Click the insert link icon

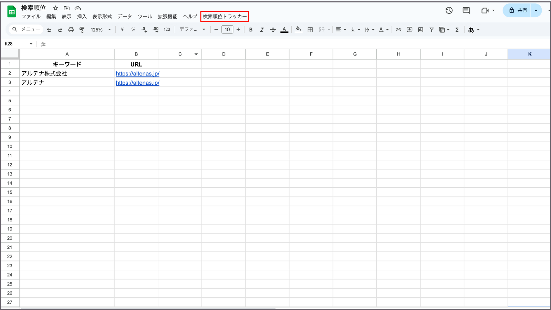[x=398, y=30]
